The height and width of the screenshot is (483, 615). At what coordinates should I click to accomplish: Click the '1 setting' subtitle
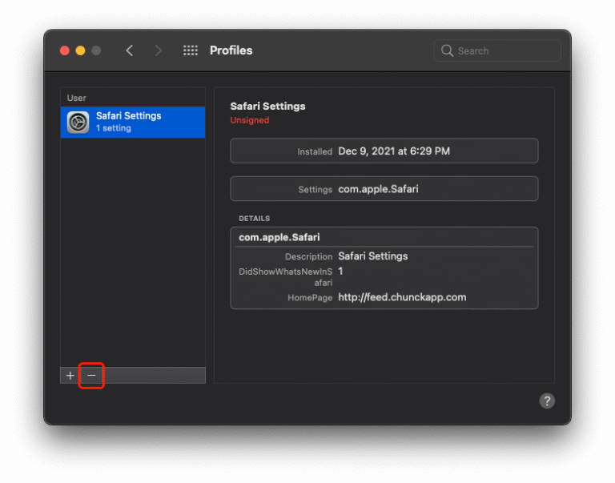pyautogui.click(x=114, y=128)
